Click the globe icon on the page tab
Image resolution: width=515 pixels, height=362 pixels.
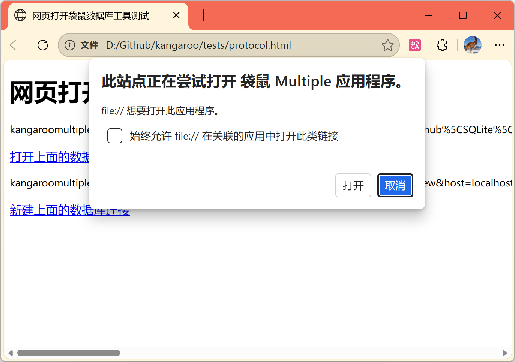click(20, 15)
